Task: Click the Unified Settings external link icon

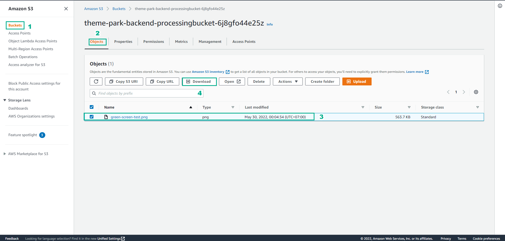Action: coord(123,239)
